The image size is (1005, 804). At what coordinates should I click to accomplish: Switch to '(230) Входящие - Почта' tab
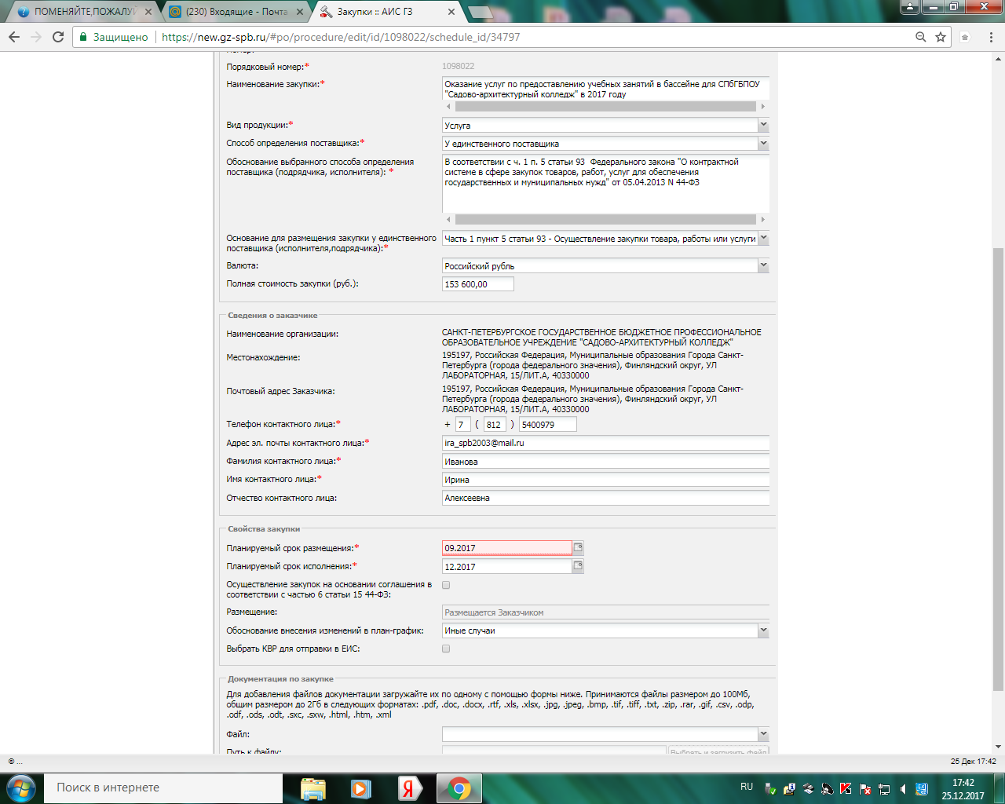pos(236,12)
